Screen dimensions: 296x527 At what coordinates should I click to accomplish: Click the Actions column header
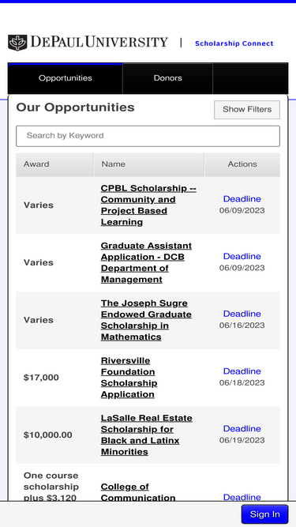click(x=242, y=164)
